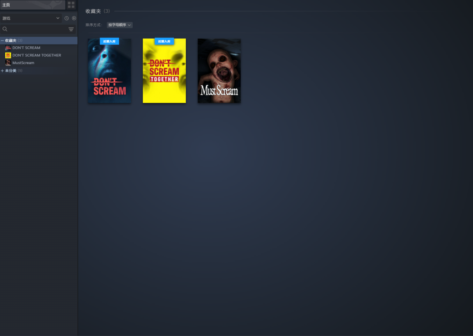
Task: Go to the 主页 home tab
Action: [32, 5]
